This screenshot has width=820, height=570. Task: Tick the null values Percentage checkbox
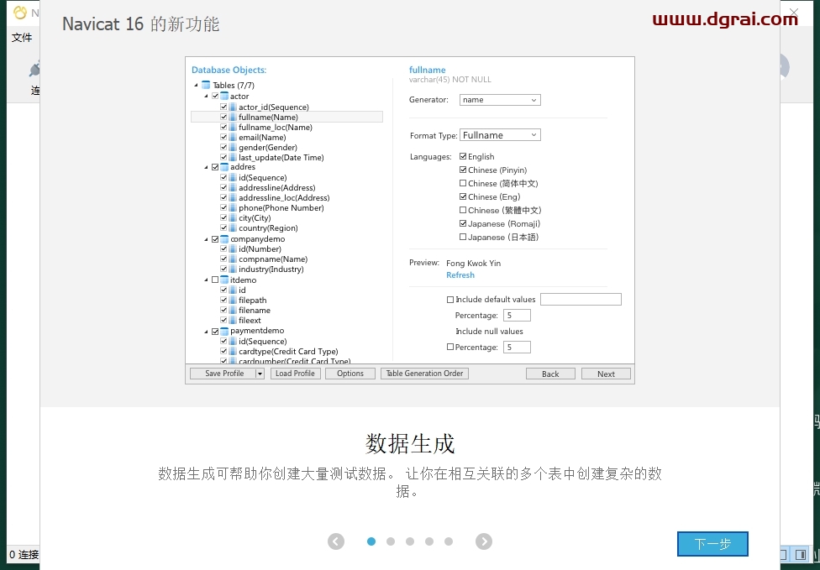pos(450,347)
